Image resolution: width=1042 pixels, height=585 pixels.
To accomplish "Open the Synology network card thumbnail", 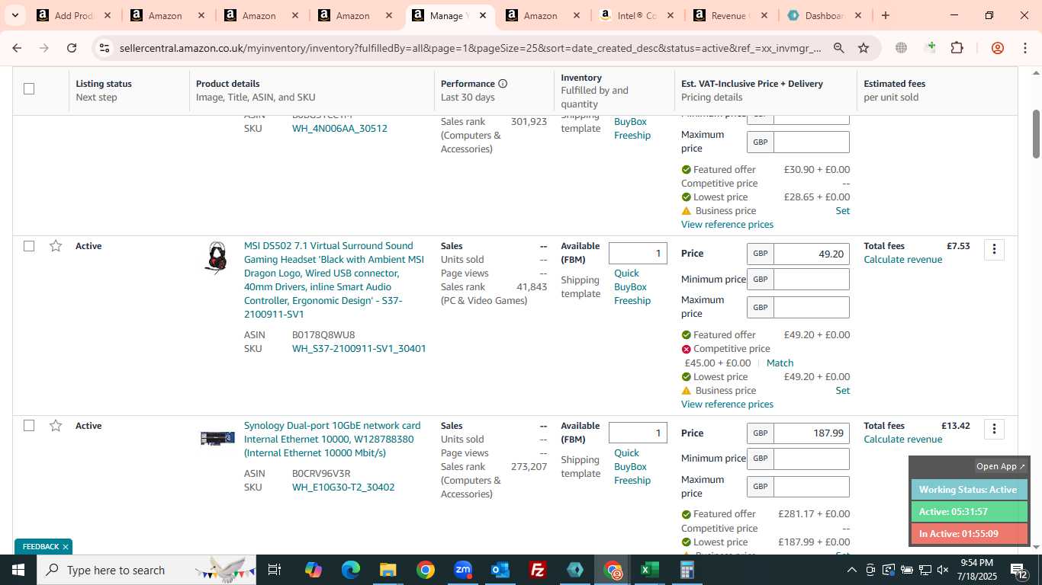I will pos(217,438).
